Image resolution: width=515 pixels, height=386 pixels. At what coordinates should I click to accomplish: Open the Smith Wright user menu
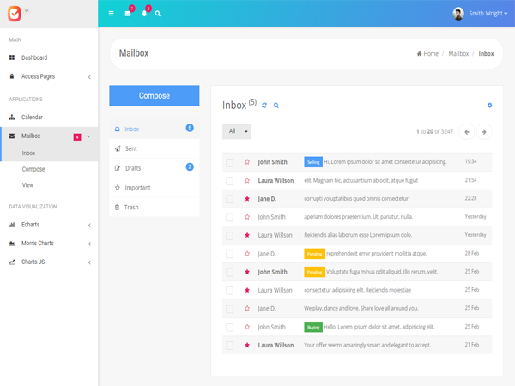pyautogui.click(x=481, y=14)
